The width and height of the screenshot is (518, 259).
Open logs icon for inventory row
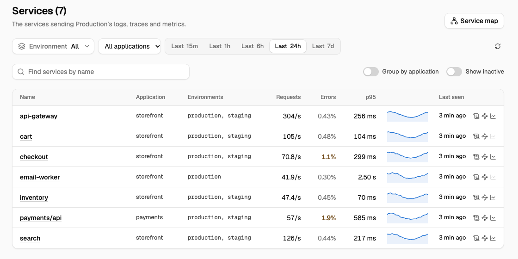coord(476,197)
